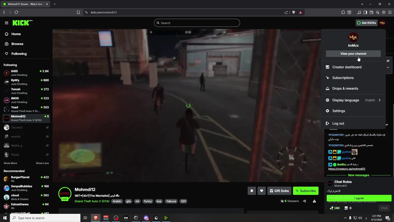The width and height of the screenshot is (394, 222).
Task: Bookmark this page icon in address bar
Action: (x=78, y=12)
